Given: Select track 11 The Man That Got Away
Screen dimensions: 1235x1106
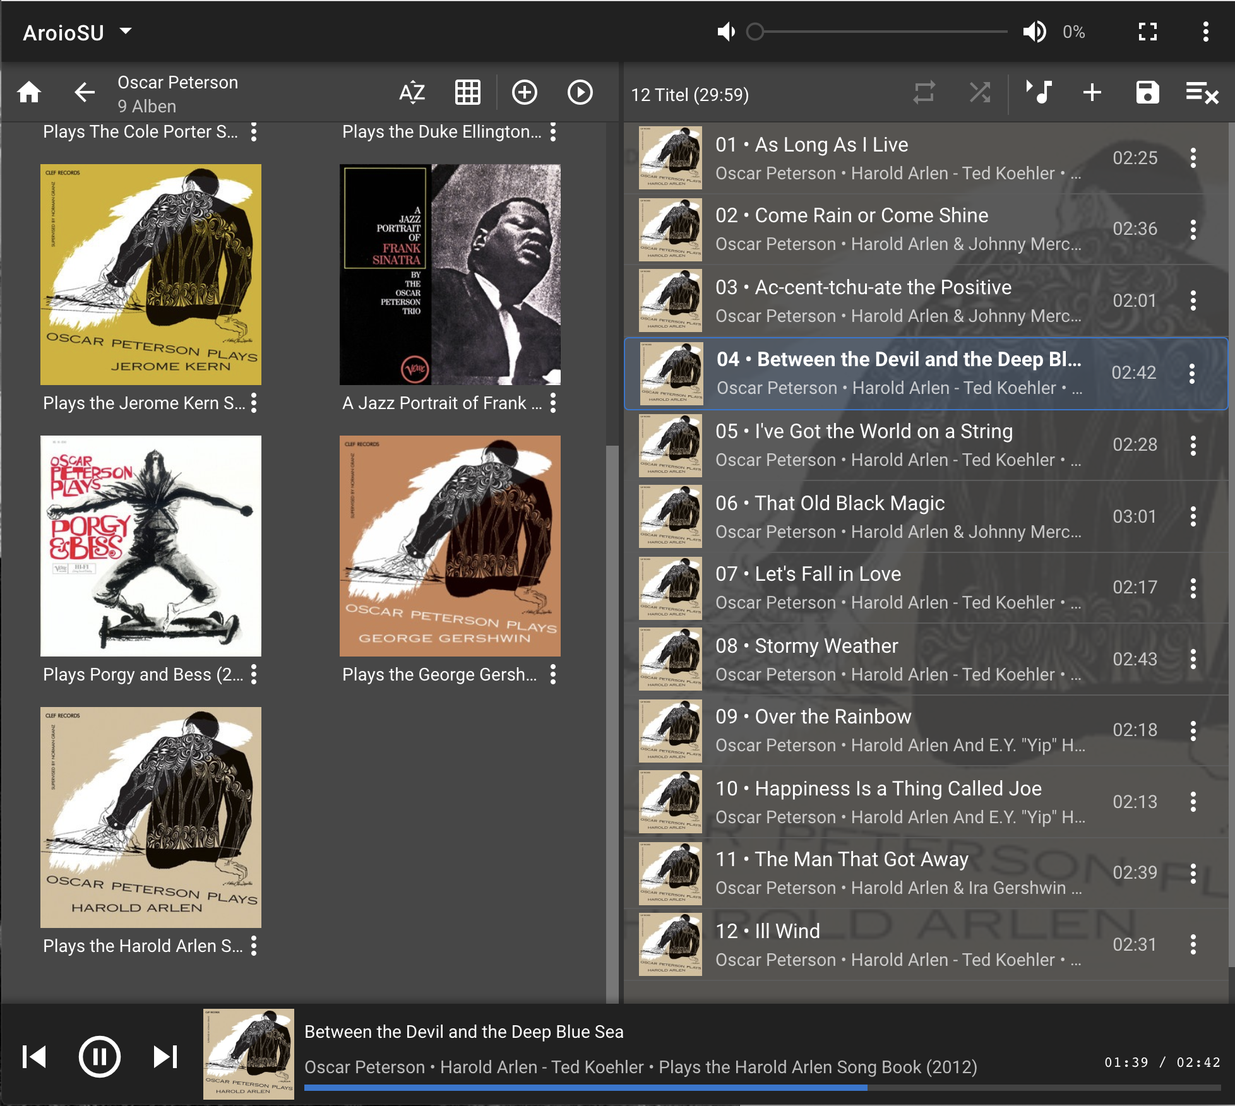Looking at the screenshot, I should (x=926, y=873).
